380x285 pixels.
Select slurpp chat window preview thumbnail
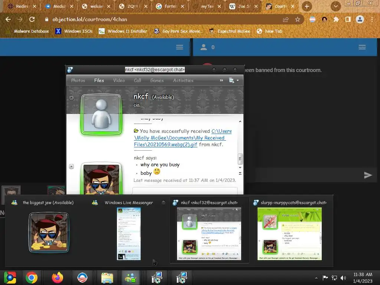[x=289, y=234]
